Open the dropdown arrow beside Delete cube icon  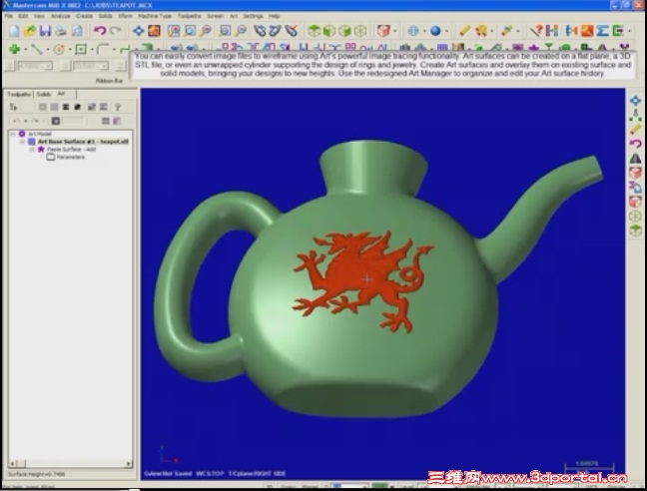pyautogui.click(x=394, y=31)
